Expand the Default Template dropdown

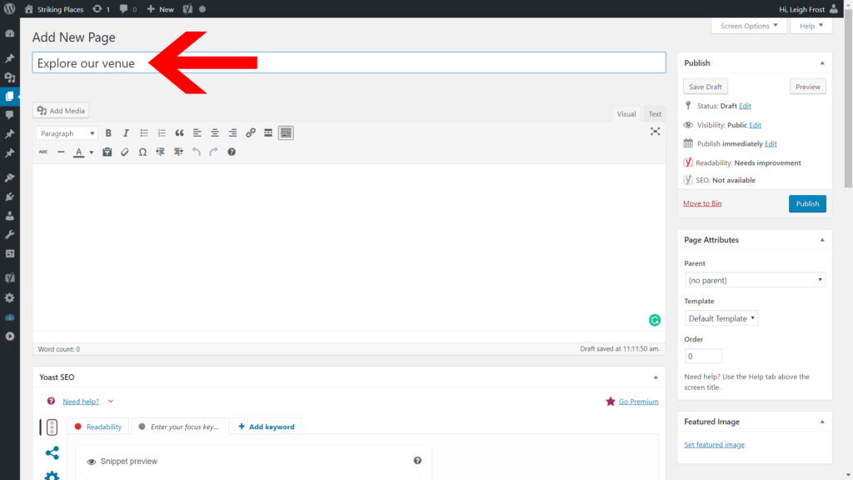point(721,318)
